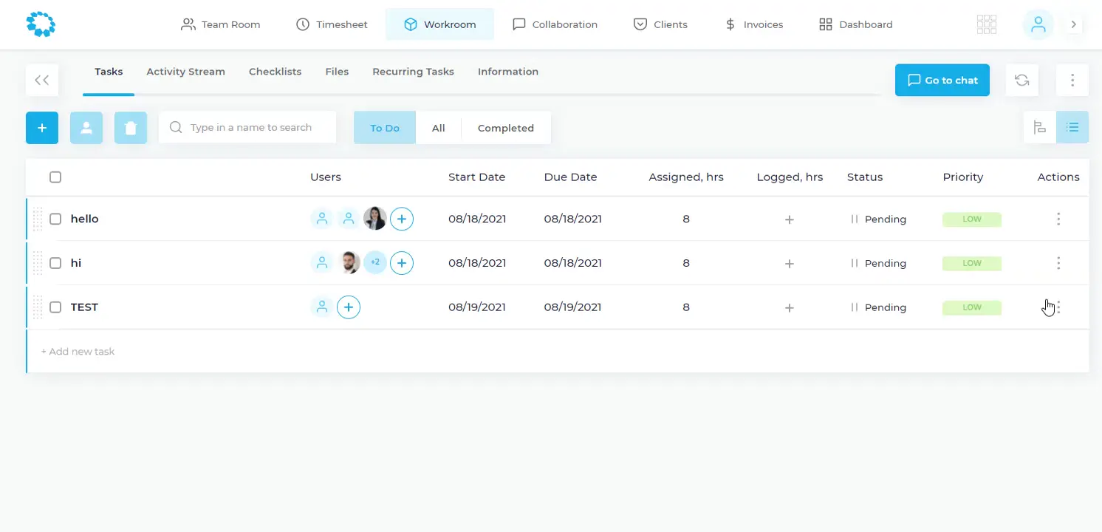1102x532 pixels.
Task: Click Add new task link
Action: click(78, 352)
